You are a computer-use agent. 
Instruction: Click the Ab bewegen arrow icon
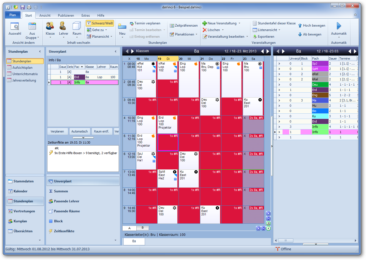(300, 34)
